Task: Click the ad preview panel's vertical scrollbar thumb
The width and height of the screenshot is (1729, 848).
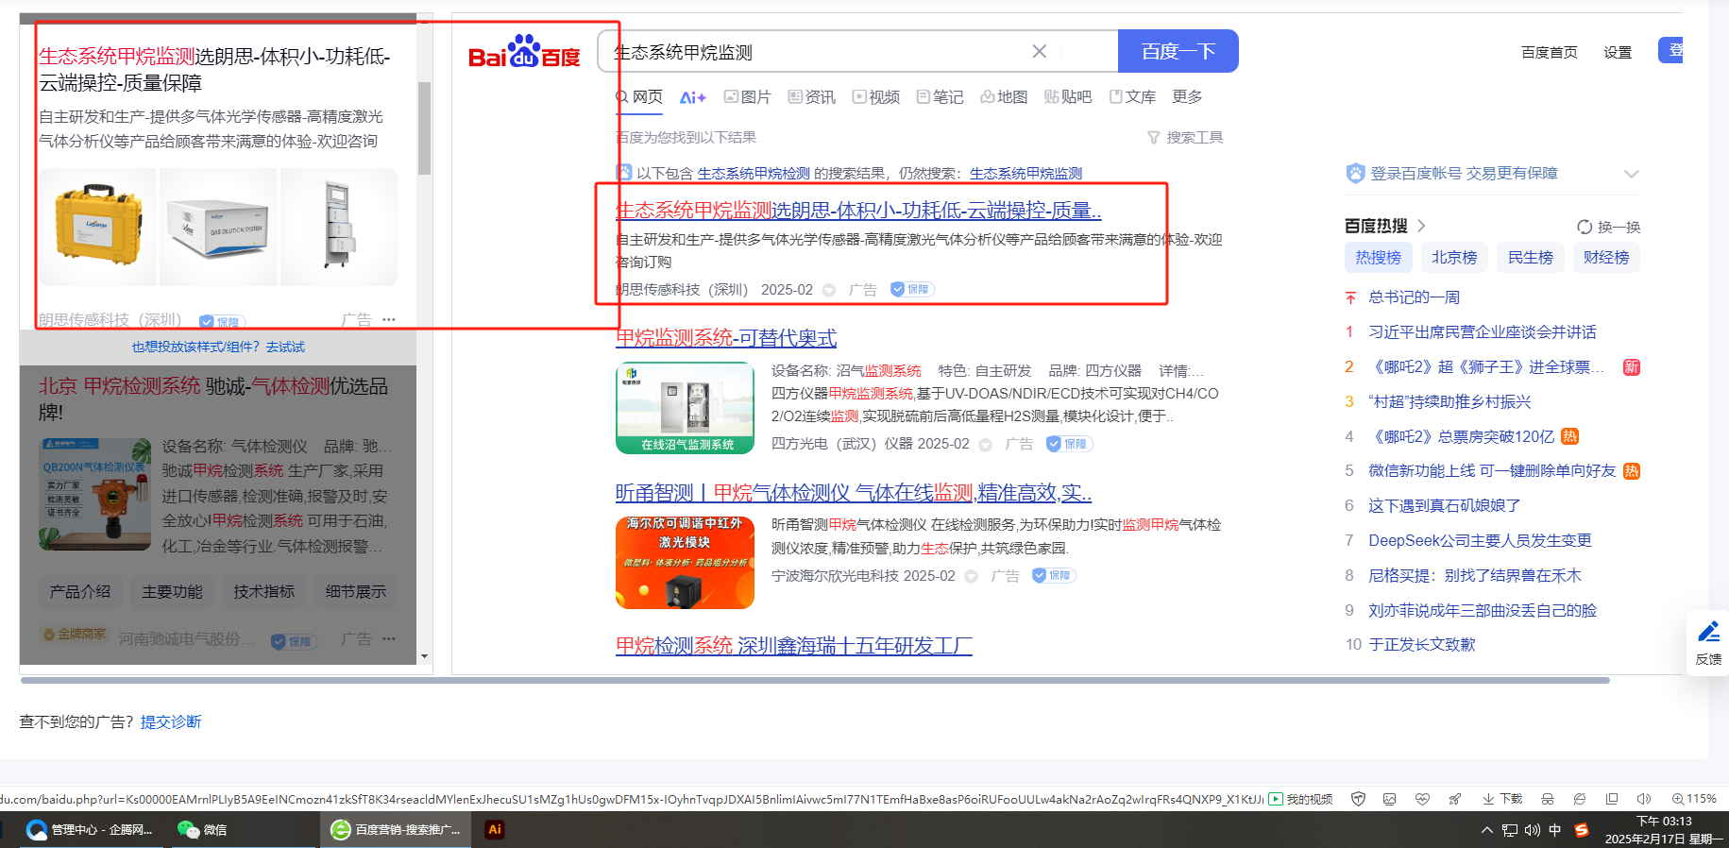Action: click(x=424, y=128)
